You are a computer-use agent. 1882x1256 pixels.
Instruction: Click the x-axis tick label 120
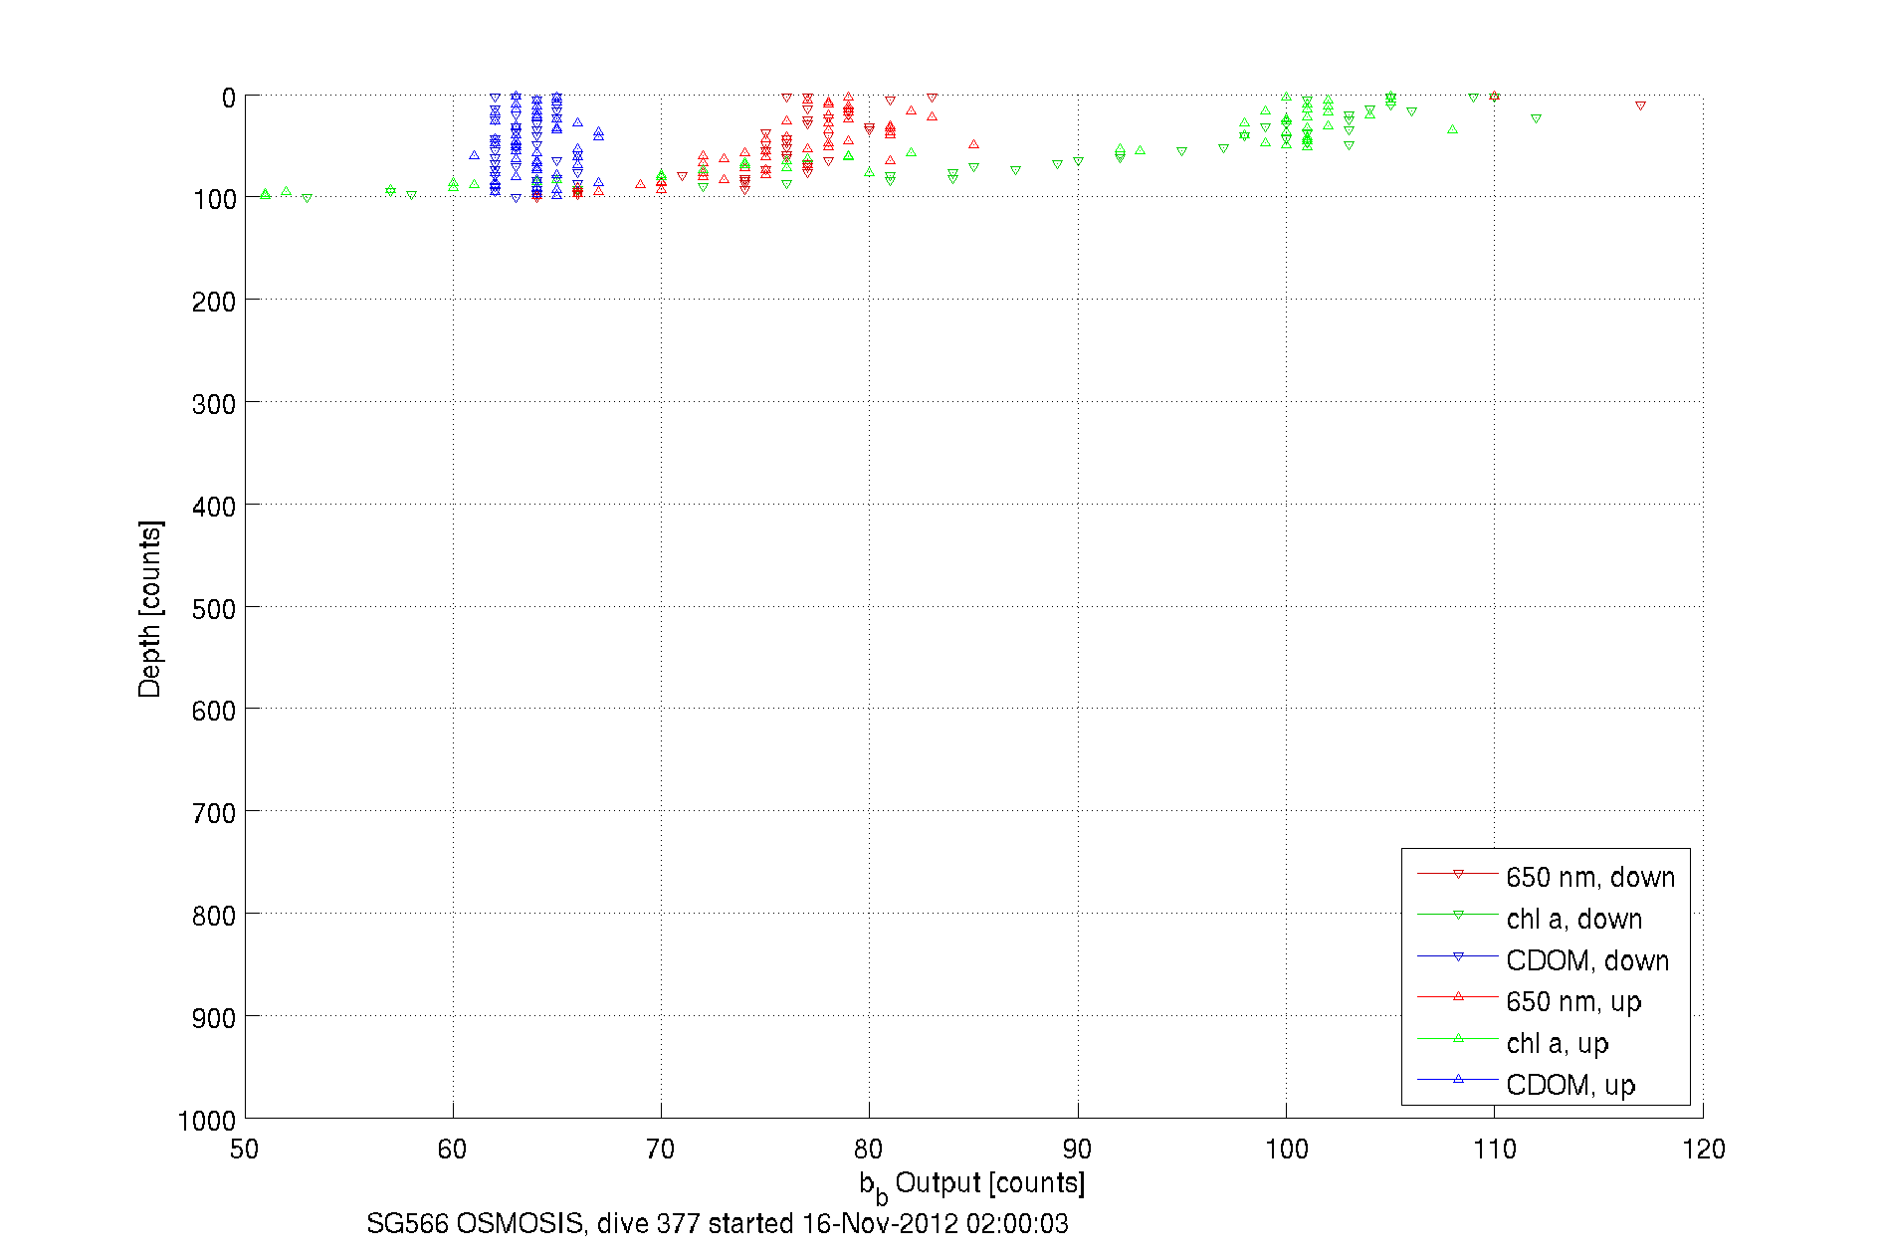pyautogui.click(x=1703, y=1150)
